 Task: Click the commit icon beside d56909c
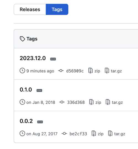pos(61,71)
